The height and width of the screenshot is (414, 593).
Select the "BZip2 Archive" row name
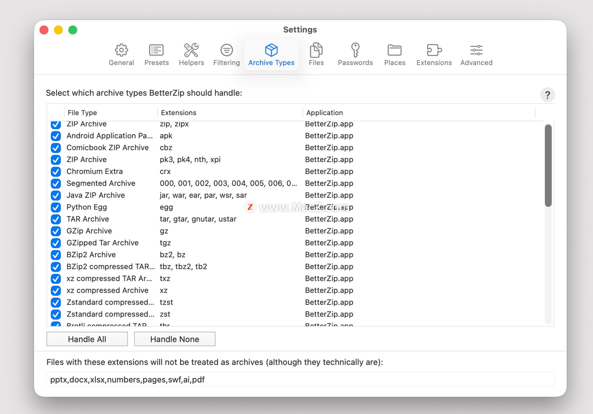click(91, 255)
